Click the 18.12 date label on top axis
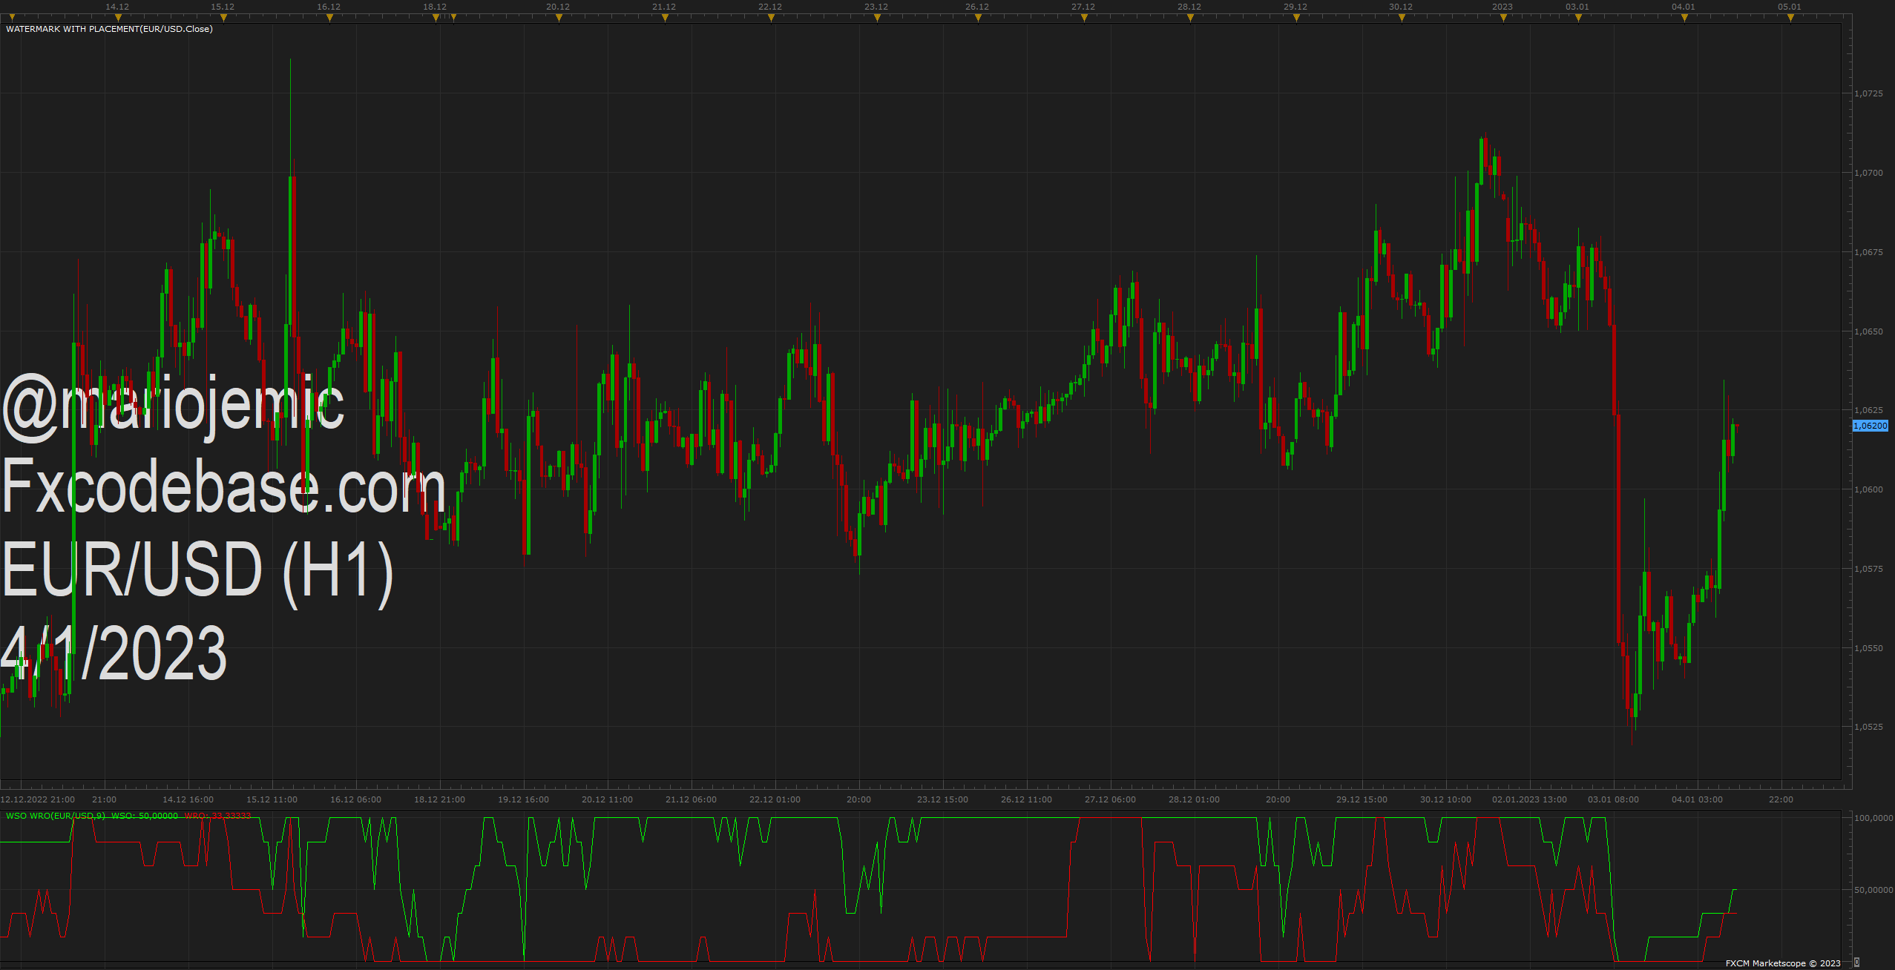The image size is (1895, 970). click(x=435, y=7)
